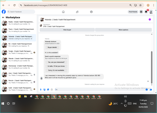157x113 pixels.
Task: Click the View buyer button
Action: pos(67,30)
